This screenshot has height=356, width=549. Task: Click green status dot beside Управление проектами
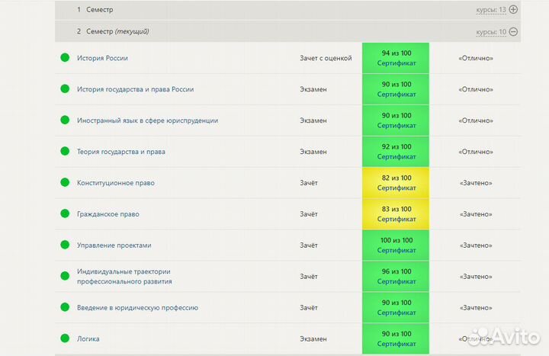[x=65, y=245]
